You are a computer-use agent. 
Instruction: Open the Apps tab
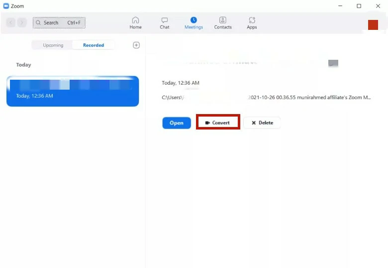252,23
